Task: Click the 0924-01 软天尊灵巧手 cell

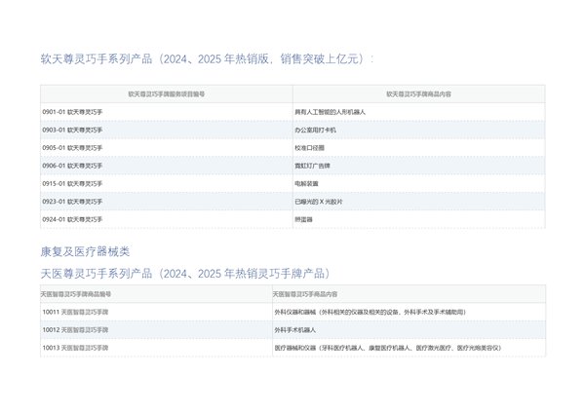Action: click(73, 219)
